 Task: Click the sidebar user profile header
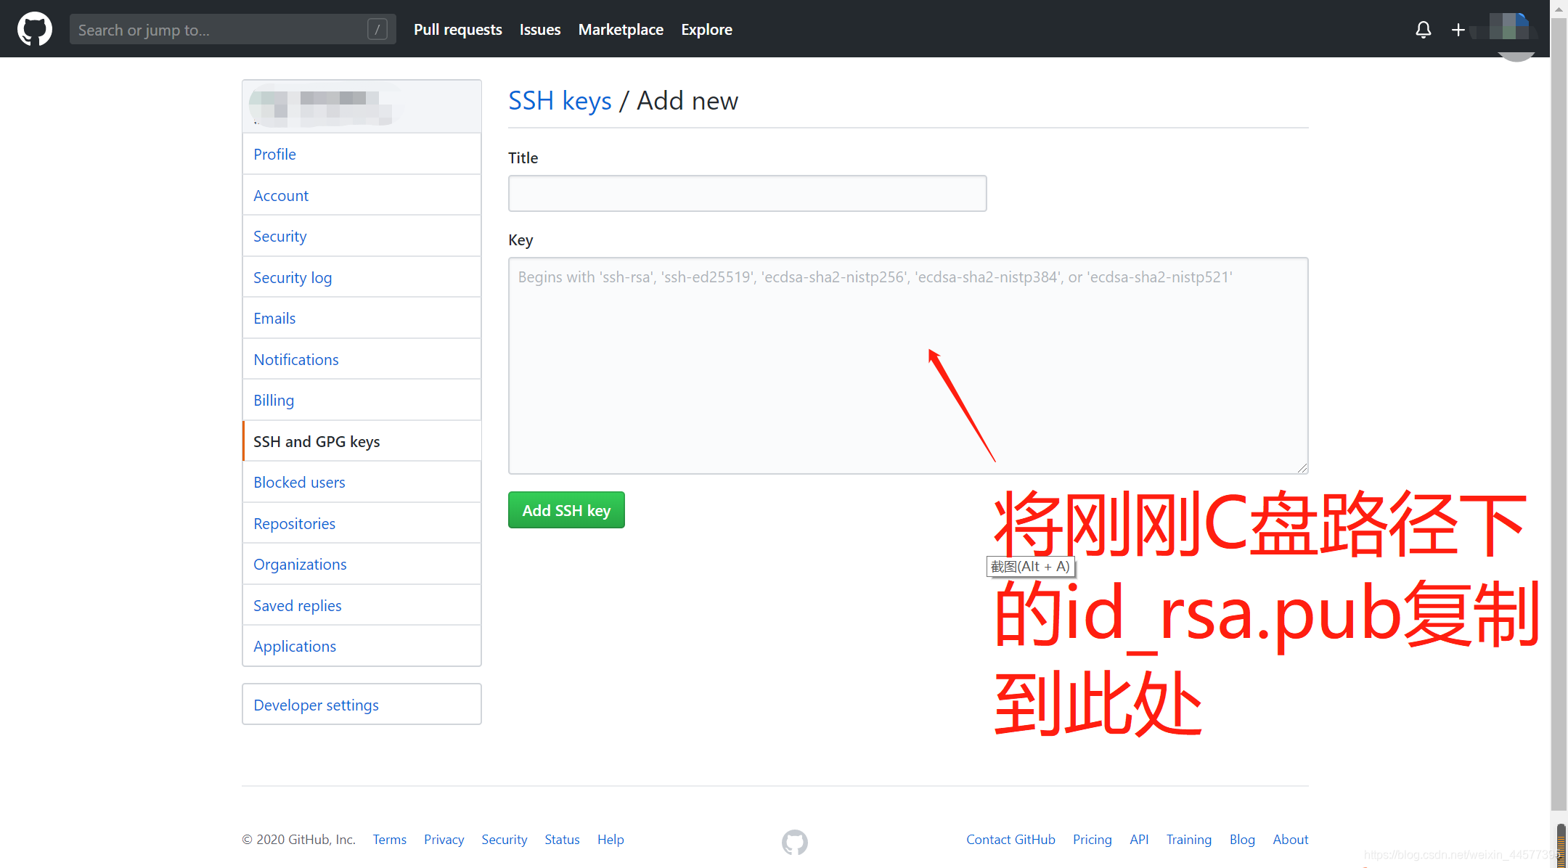[362, 107]
